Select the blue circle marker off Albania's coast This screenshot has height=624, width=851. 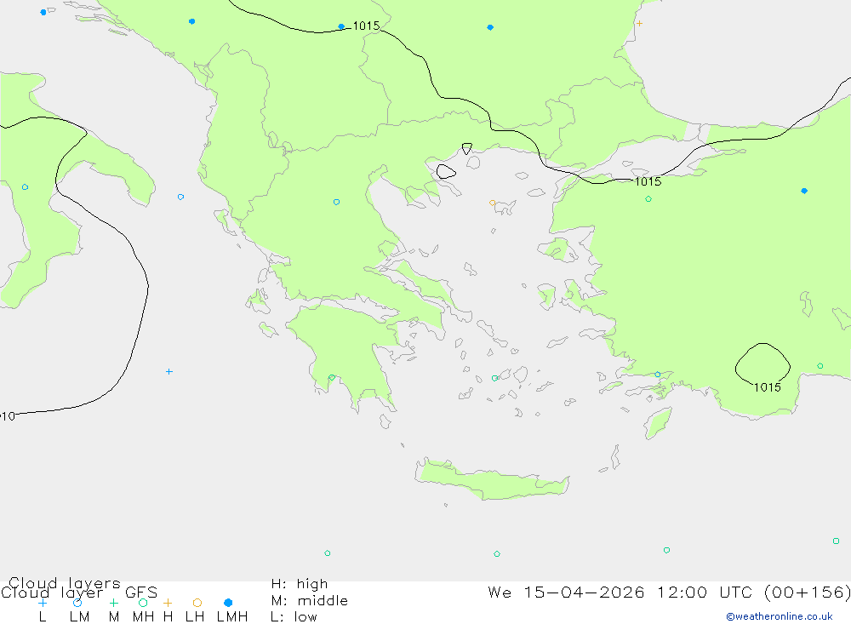tap(180, 197)
